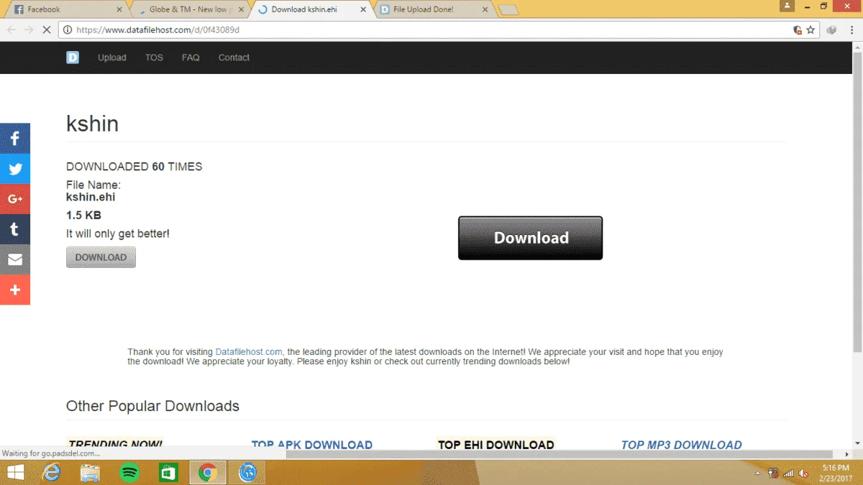View site information icon beside URL
The width and height of the screenshot is (863, 485).
(x=68, y=30)
